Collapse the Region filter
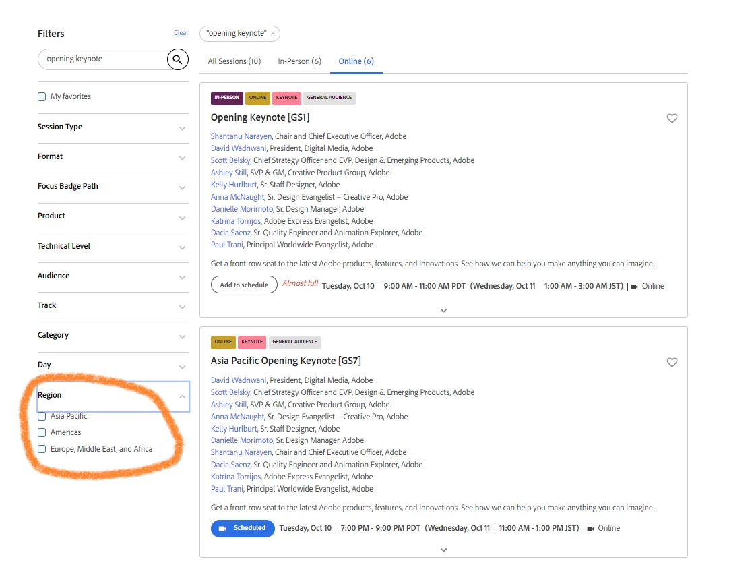Viewport: 754px width, 563px height. click(113, 396)
